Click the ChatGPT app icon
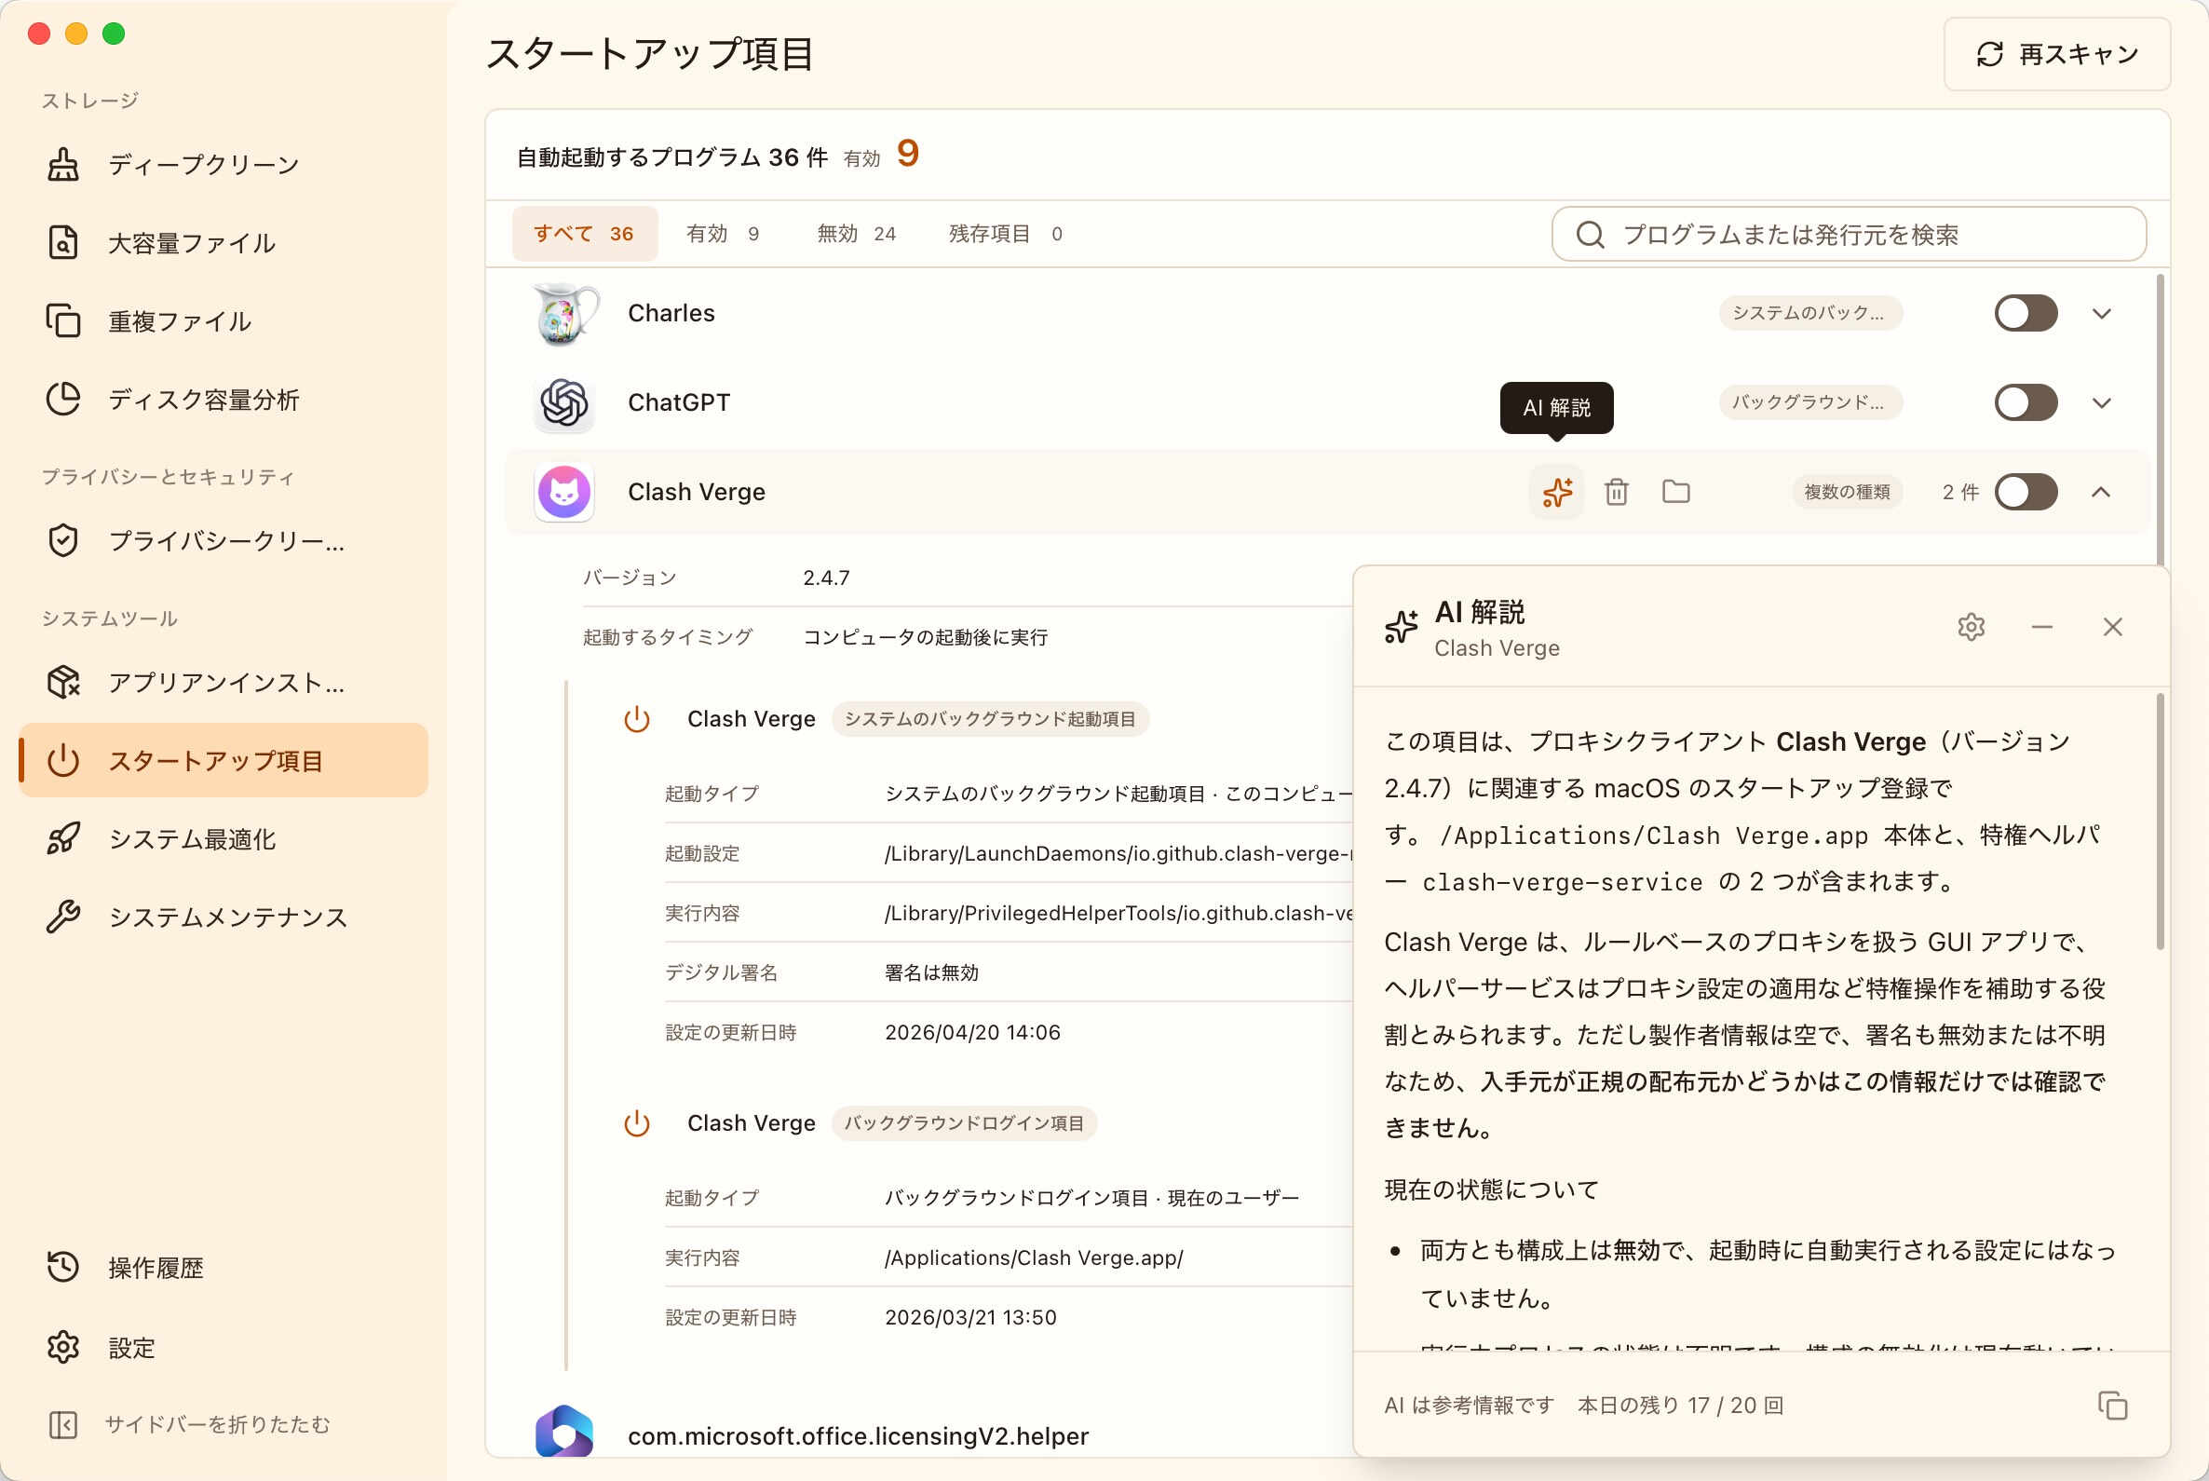The width and height of the screenshot is (2209, 1481). (563, 402)
